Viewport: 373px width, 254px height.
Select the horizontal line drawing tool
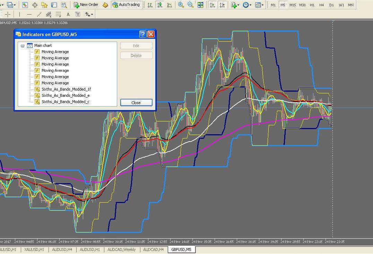click(29, 15)
